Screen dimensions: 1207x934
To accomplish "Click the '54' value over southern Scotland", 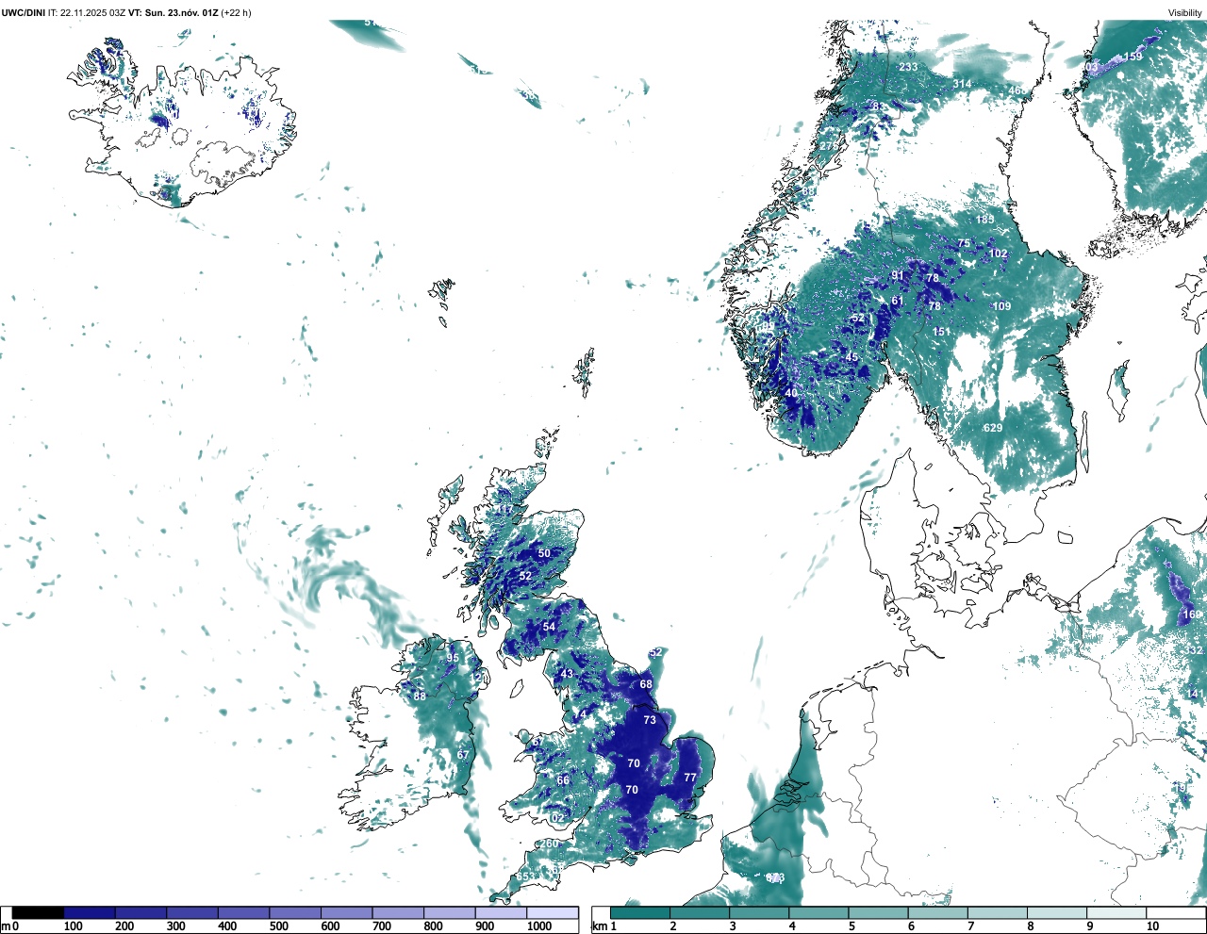I will tap(549, 627).
